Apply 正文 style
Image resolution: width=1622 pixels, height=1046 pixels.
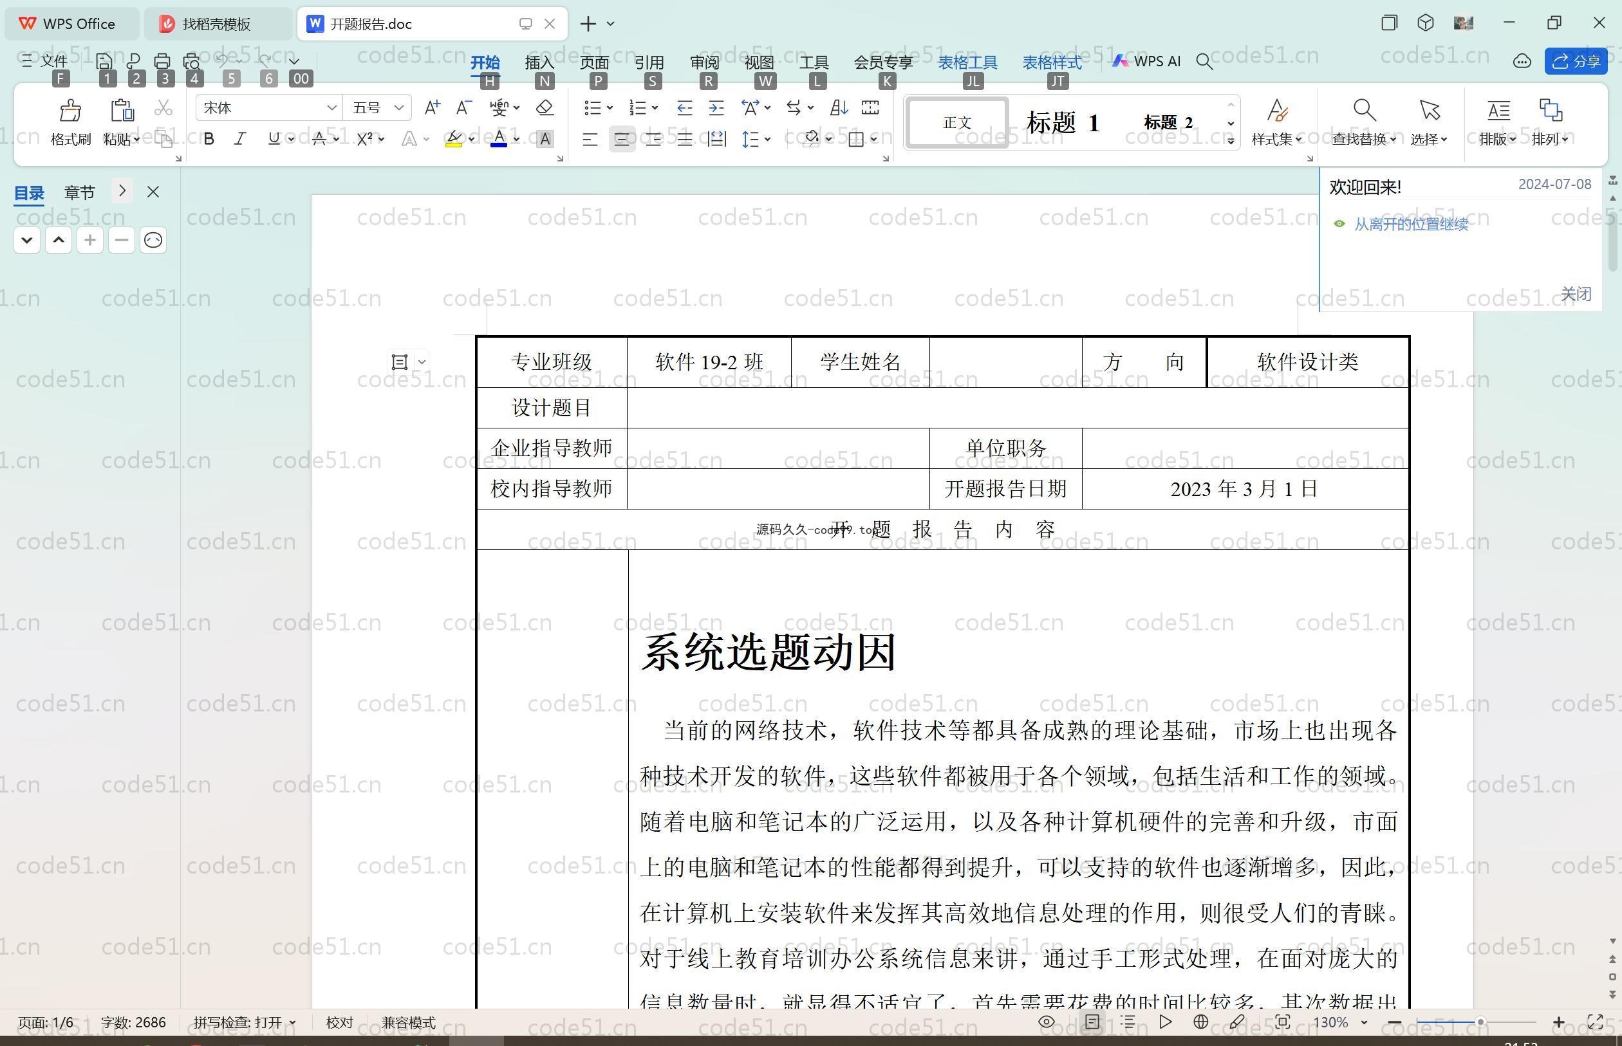(958, 123)
